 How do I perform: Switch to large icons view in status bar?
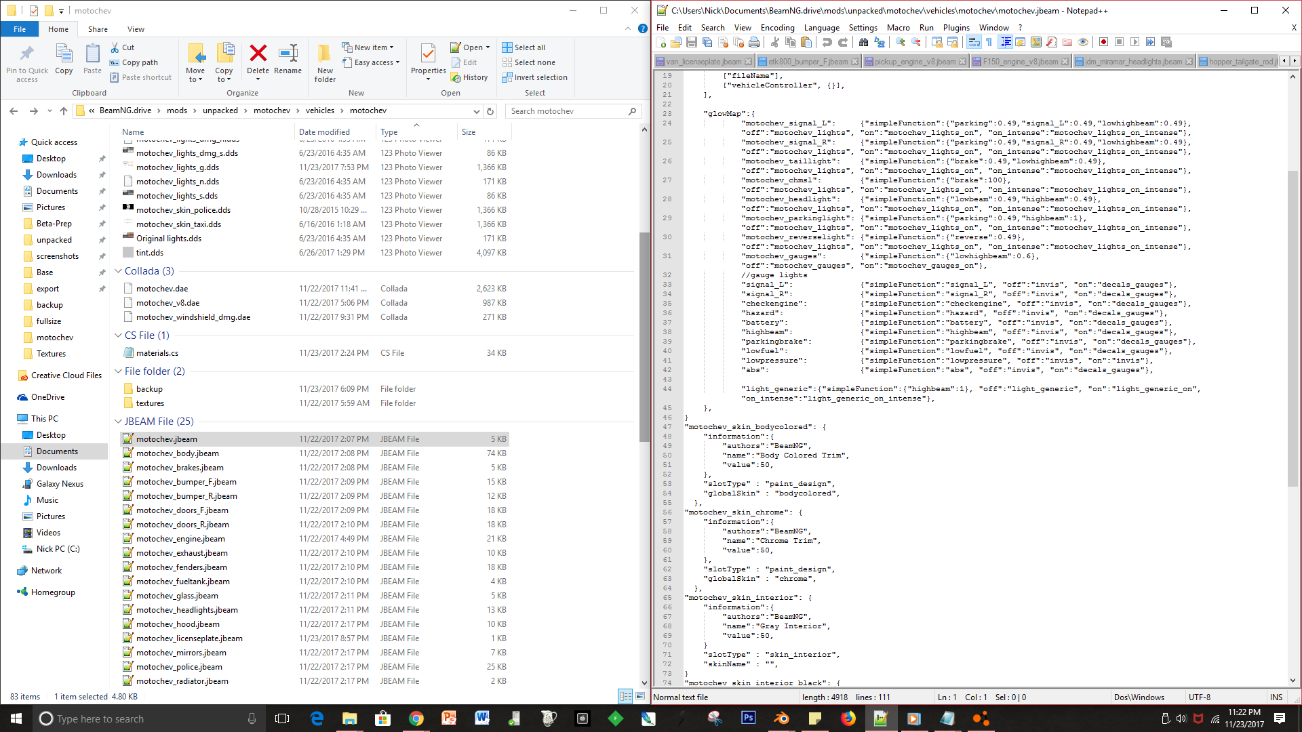[x=639, y=696]
